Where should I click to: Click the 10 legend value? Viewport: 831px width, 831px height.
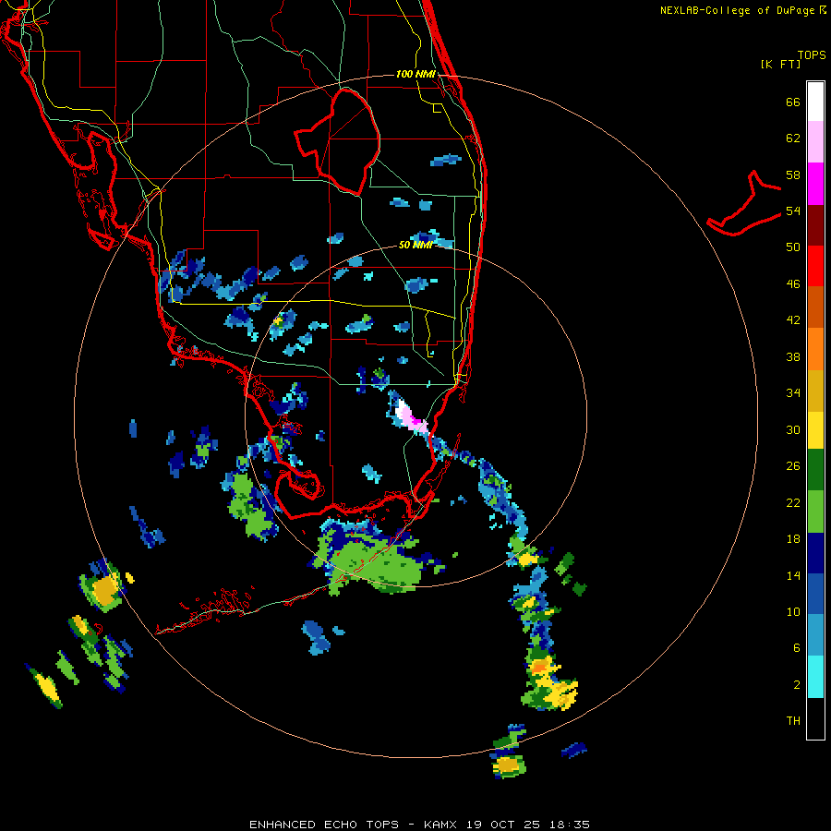click(x=793, y=612)
